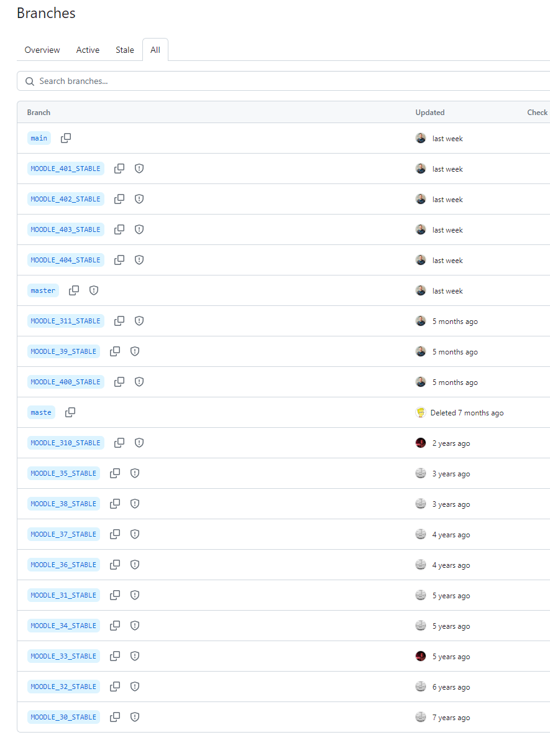550x745 pixels.
Task: Copy the master branch name
Action: (x=74, y=290)
